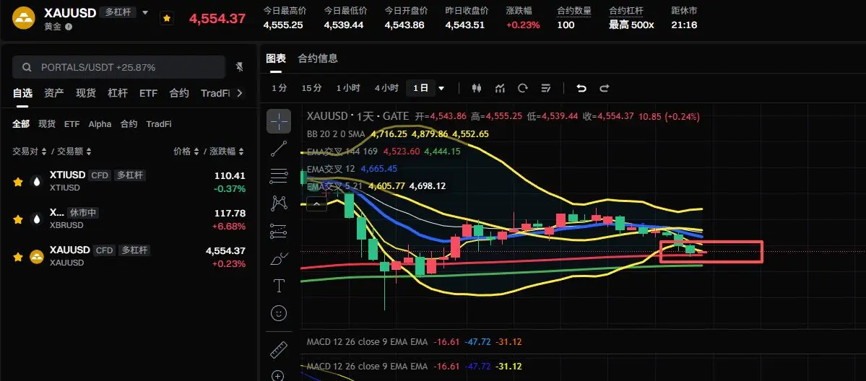Screen dimensions: 866x381
Task: Toggle the favorite star for XTIUSD row
Action: click(17, 182)
